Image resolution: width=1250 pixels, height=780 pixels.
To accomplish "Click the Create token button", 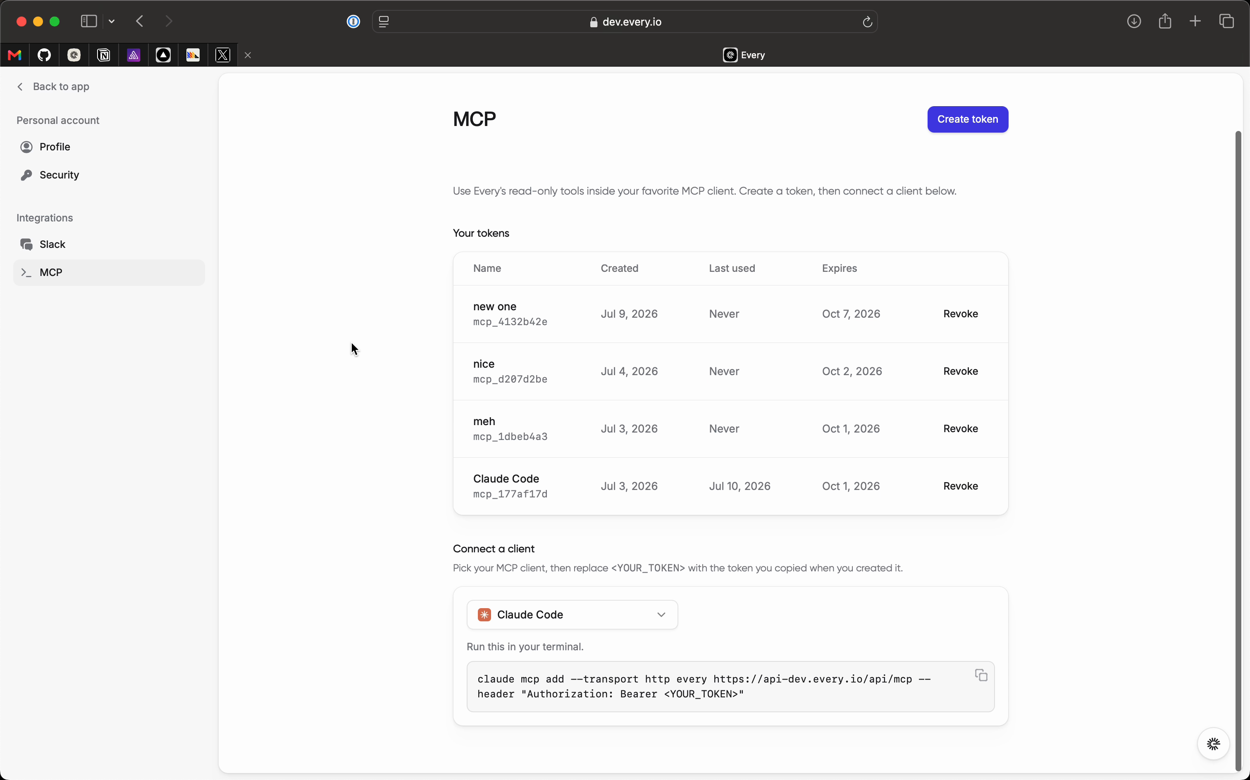I will pos(967,119).
